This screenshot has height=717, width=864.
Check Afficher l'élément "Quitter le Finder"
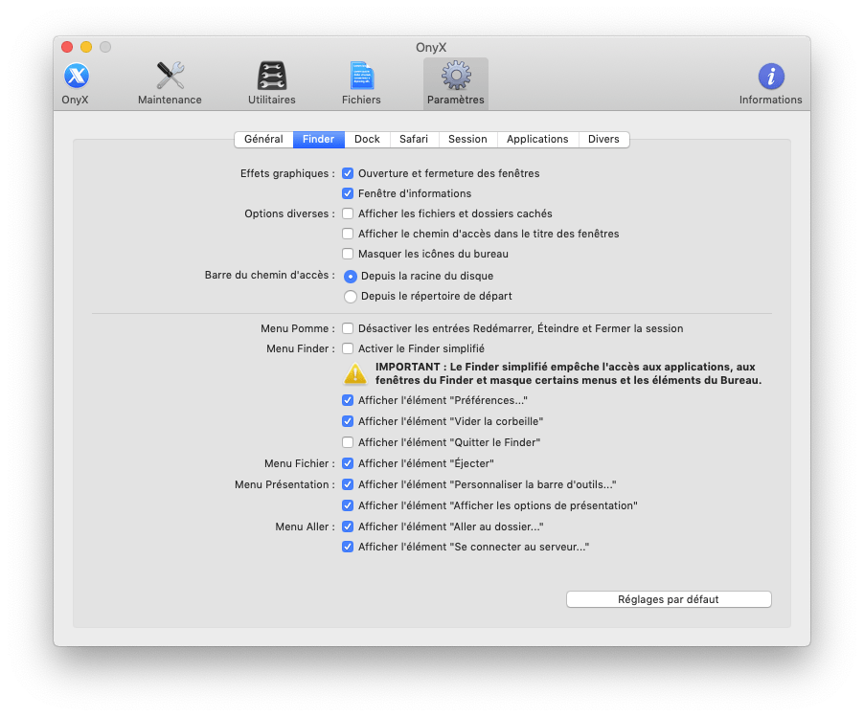(x=348, y=442)
